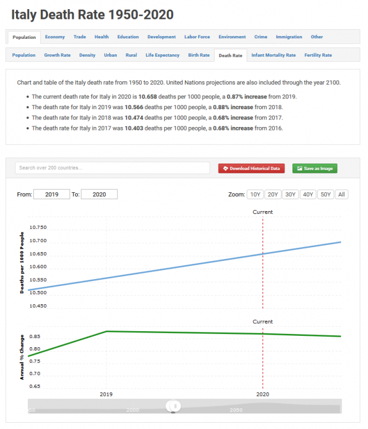Viewport: 368px width, 429px height.
Task: Go to Infant Mortality Rate sub-tab
Action: (x=274, y=55)
